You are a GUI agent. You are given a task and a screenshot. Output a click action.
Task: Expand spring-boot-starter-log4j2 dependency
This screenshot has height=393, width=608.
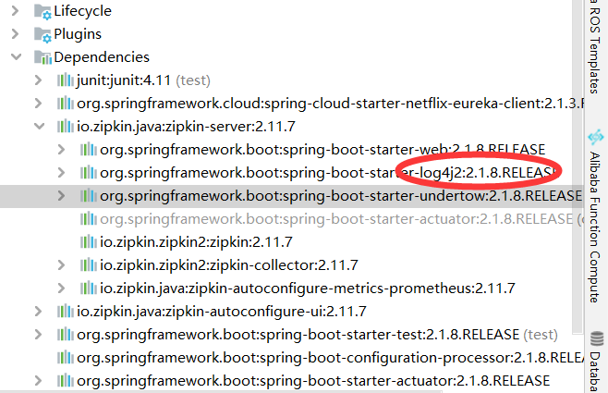(x=61, y=173)
